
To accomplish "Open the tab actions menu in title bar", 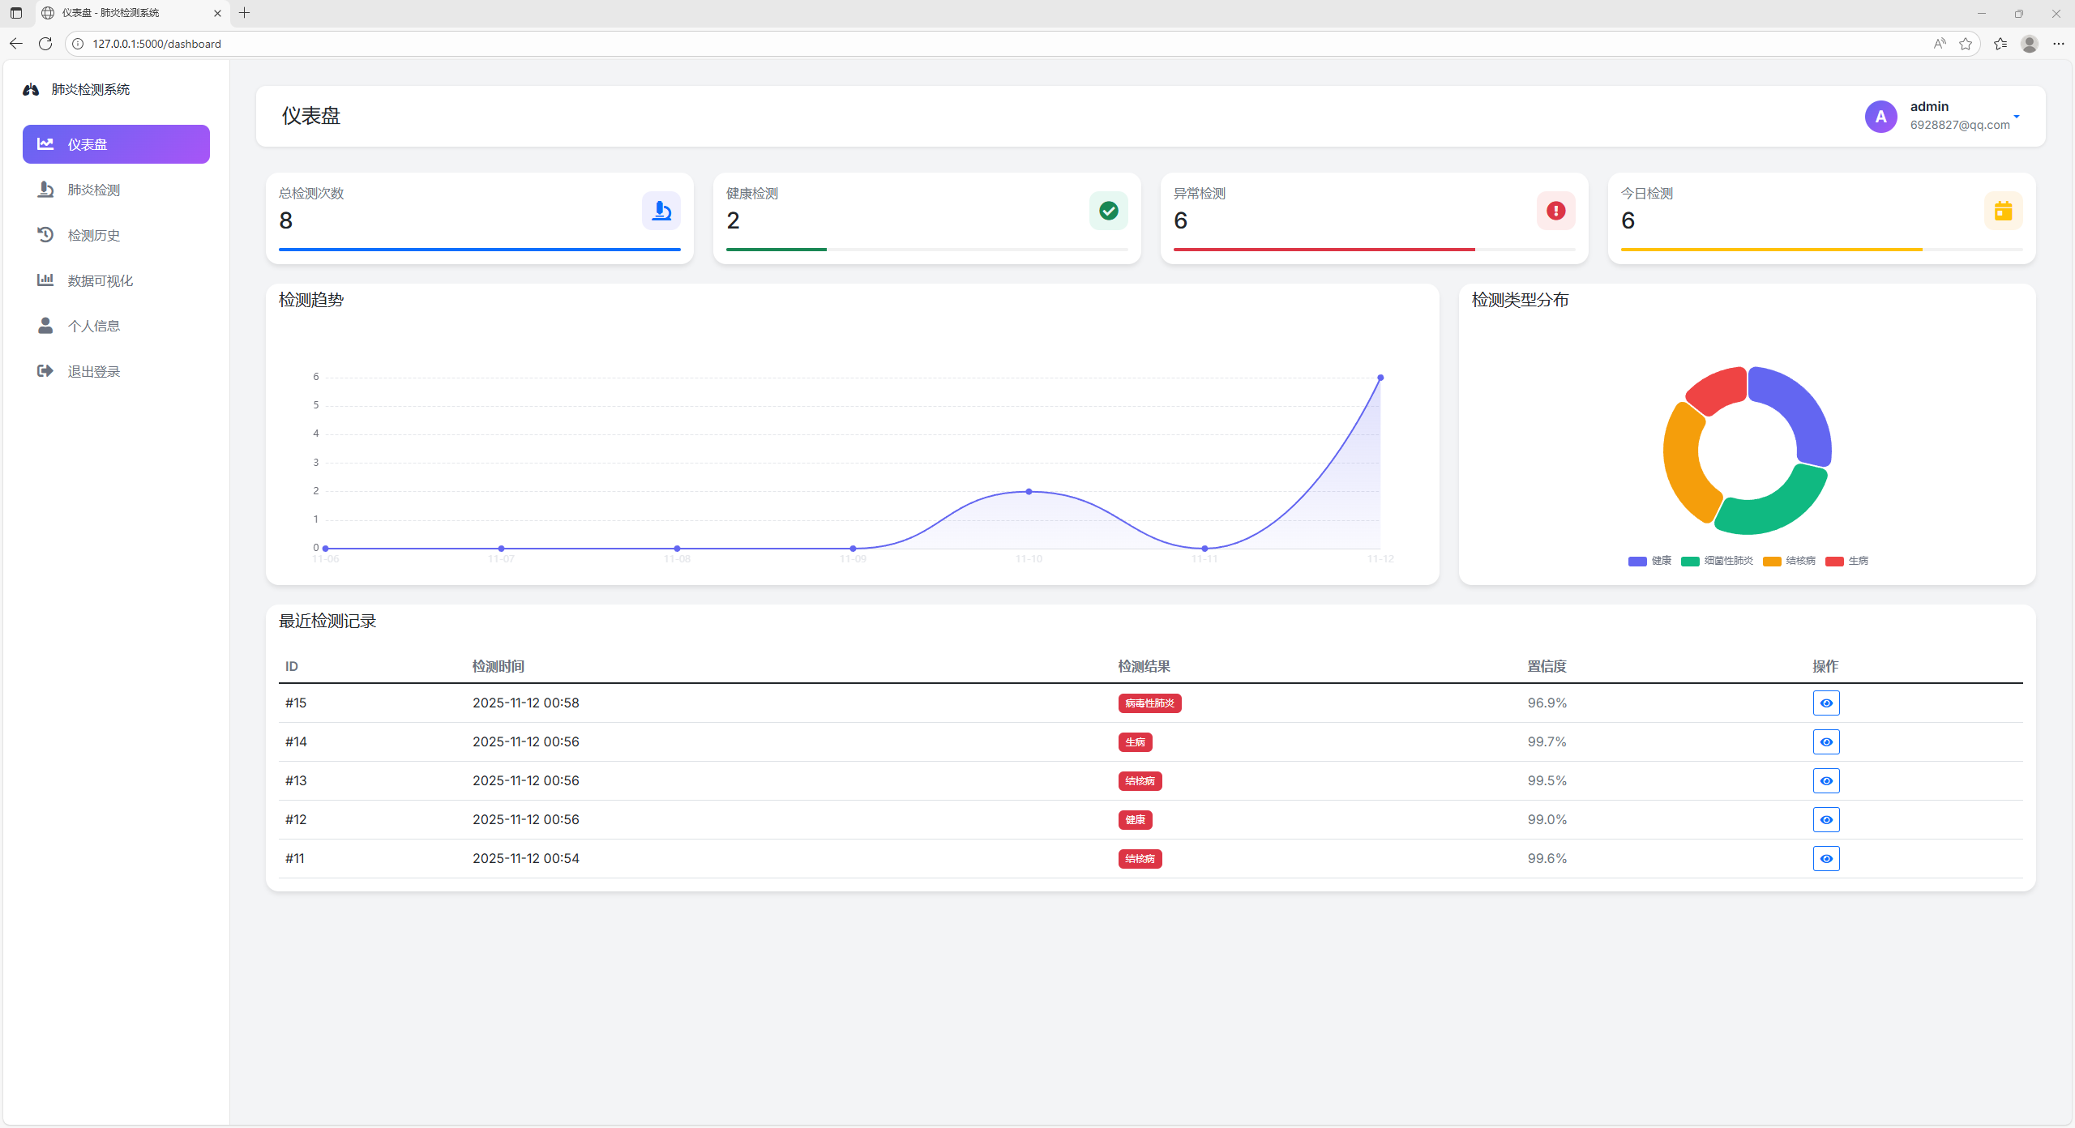I will (15, 13).
